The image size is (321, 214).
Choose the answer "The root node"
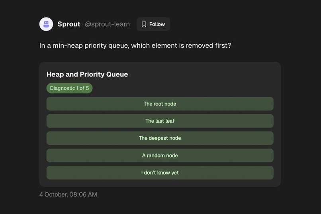(160, 104)
